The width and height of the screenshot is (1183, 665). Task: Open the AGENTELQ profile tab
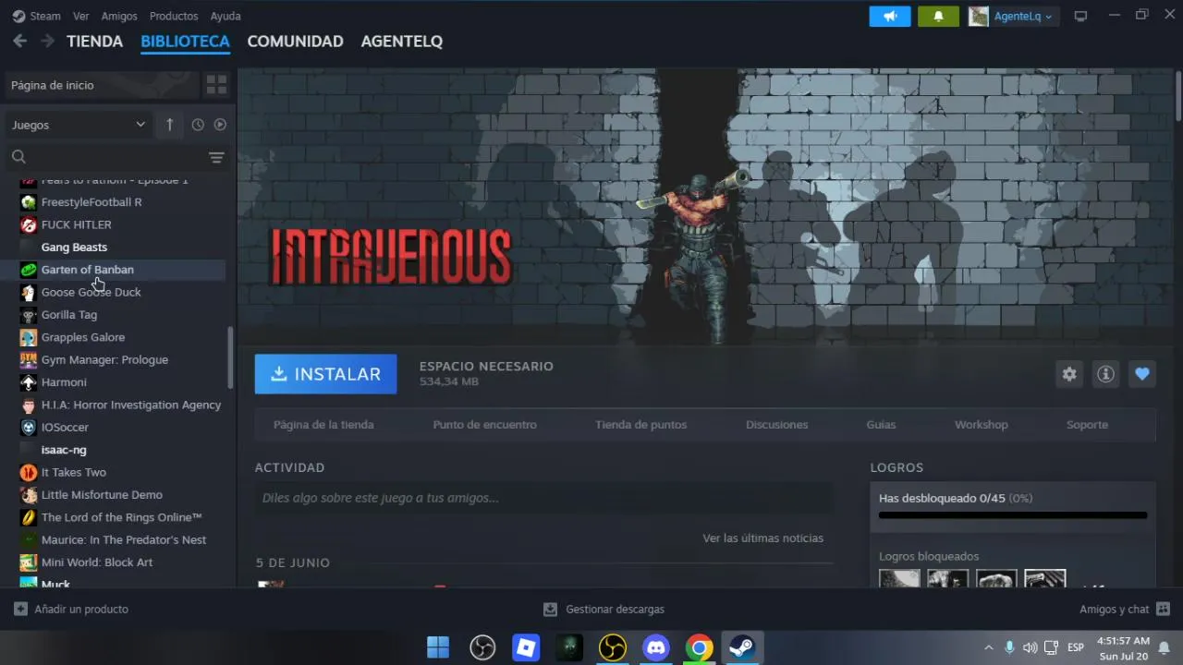click(401, 42)
